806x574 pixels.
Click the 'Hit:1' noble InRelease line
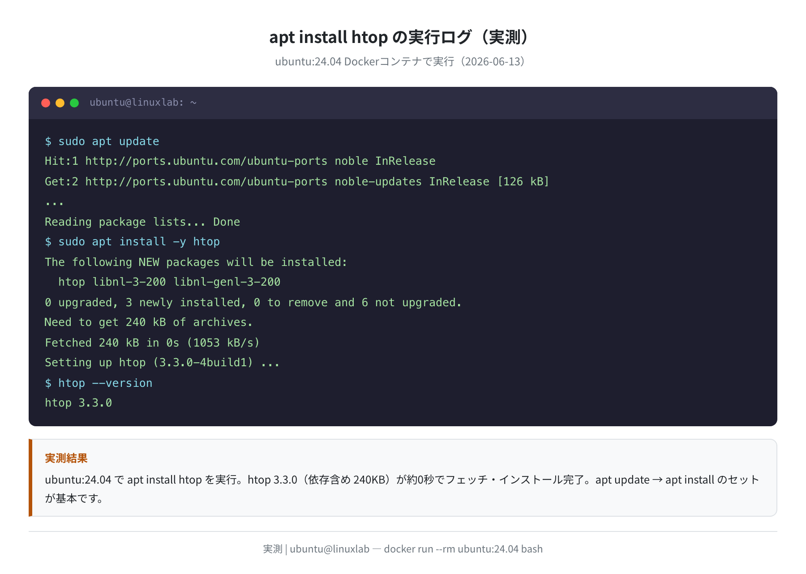tap(240, 161)
